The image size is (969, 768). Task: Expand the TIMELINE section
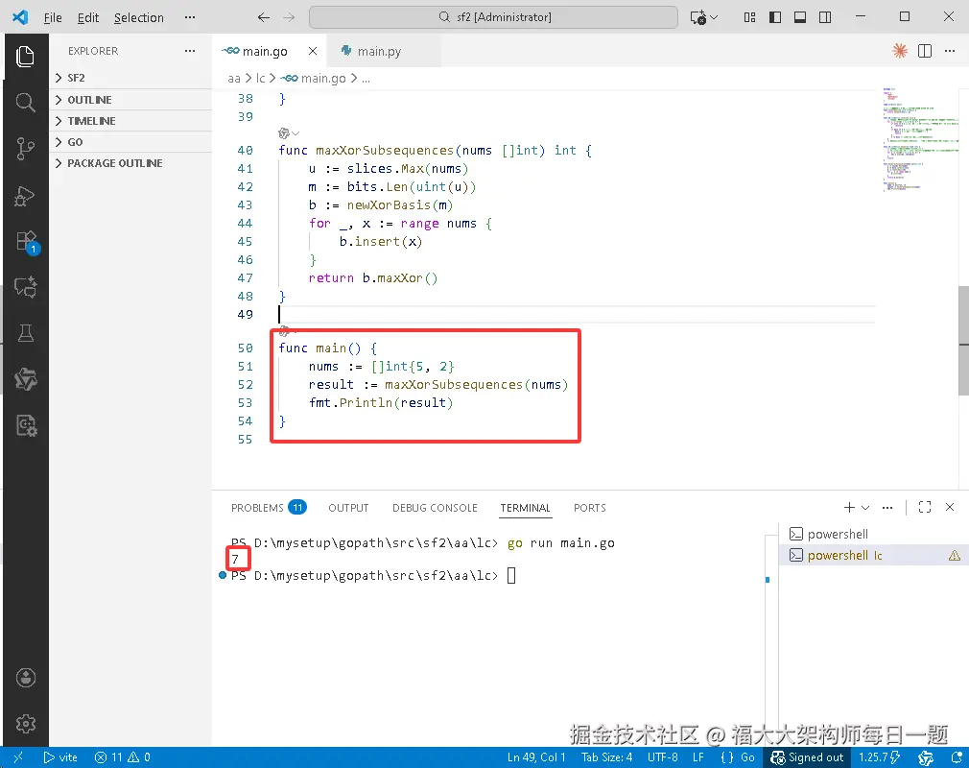pyautogui.click(x=131, y=121)
